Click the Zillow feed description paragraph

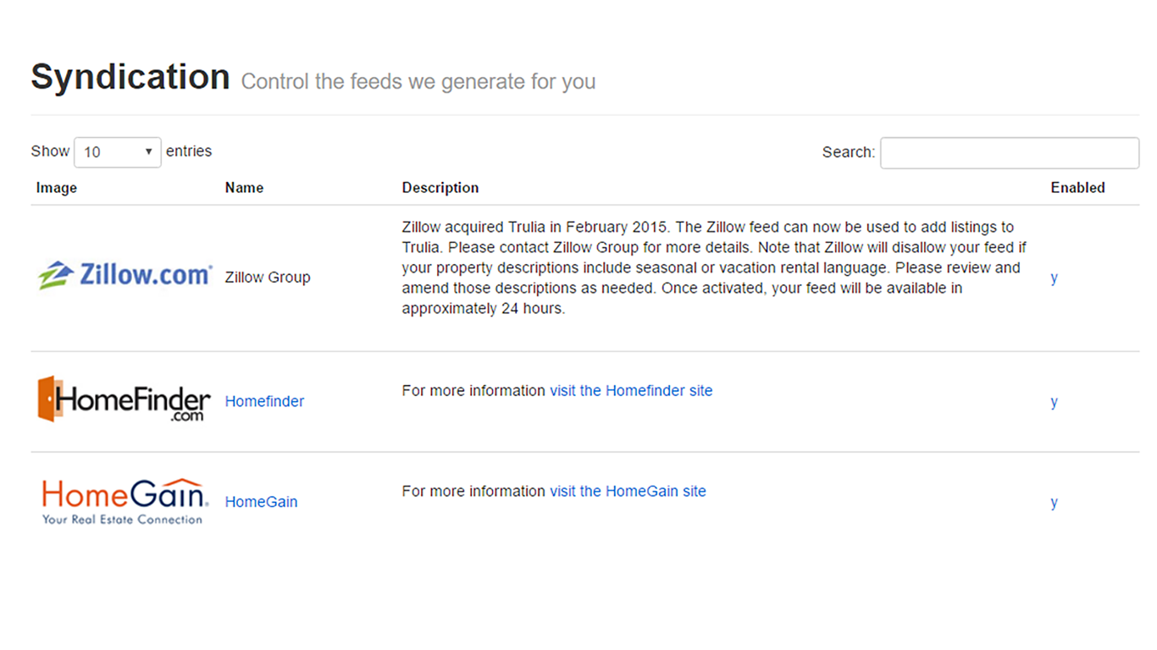pos(714,267)
